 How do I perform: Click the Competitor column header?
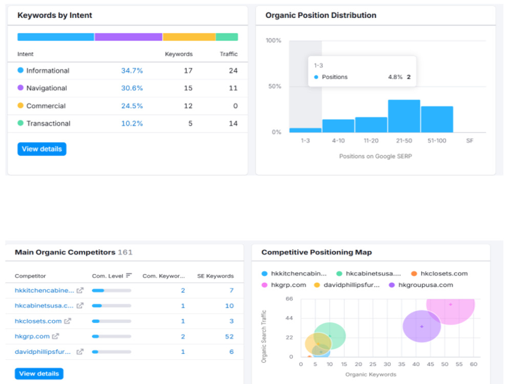(30, 276)
